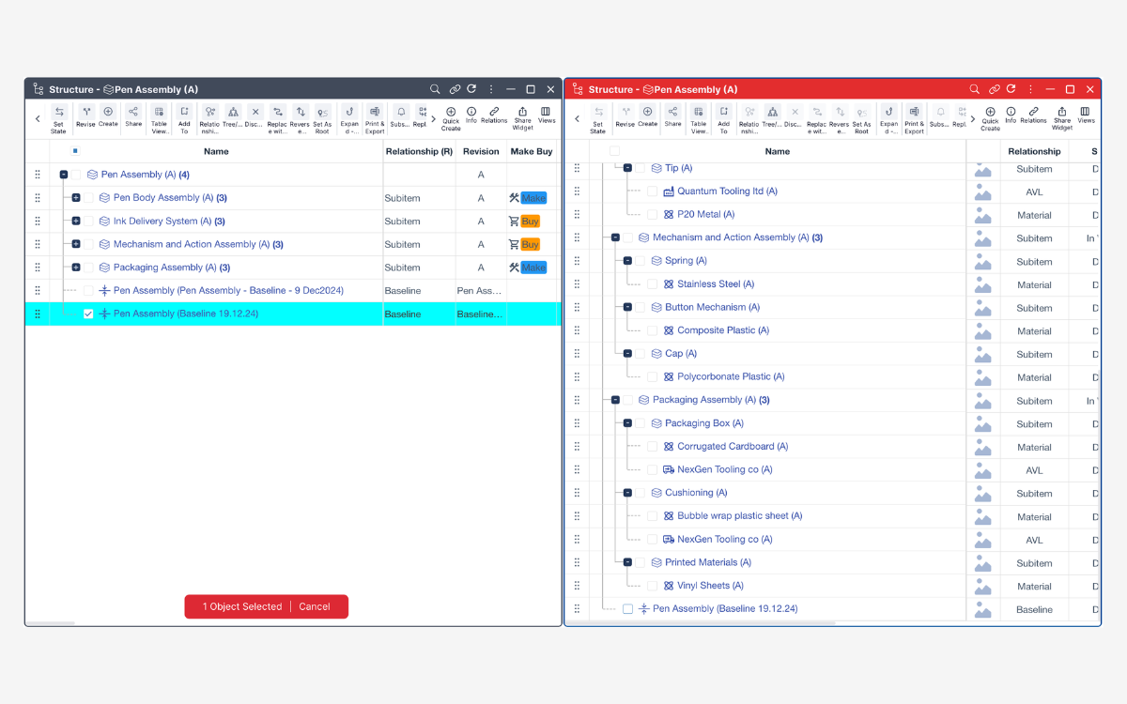Uncheck the Pen Assembly (Baseline 19.12.24) checkbox

tap(88, 314)
